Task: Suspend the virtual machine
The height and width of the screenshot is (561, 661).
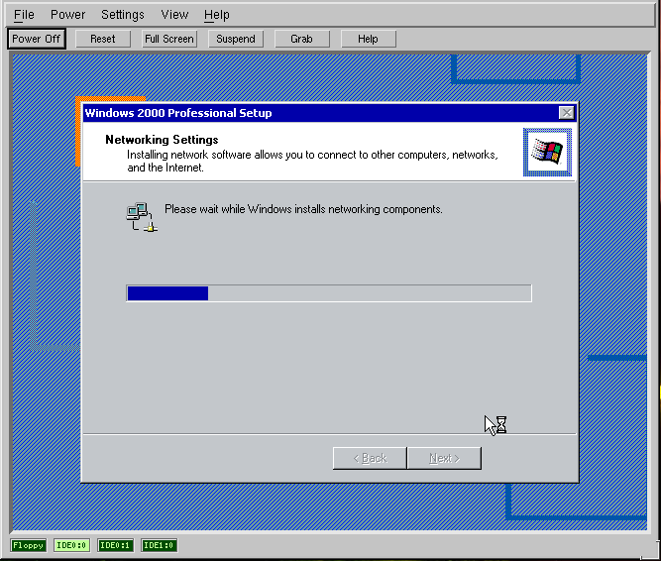Action: [236, 39]
